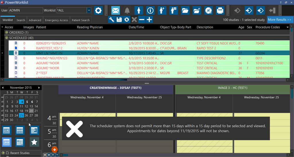Viewport: 294px width, 157px height.
Task: Click the circular arrows refresh icon
Action: (x=127, y=20)
